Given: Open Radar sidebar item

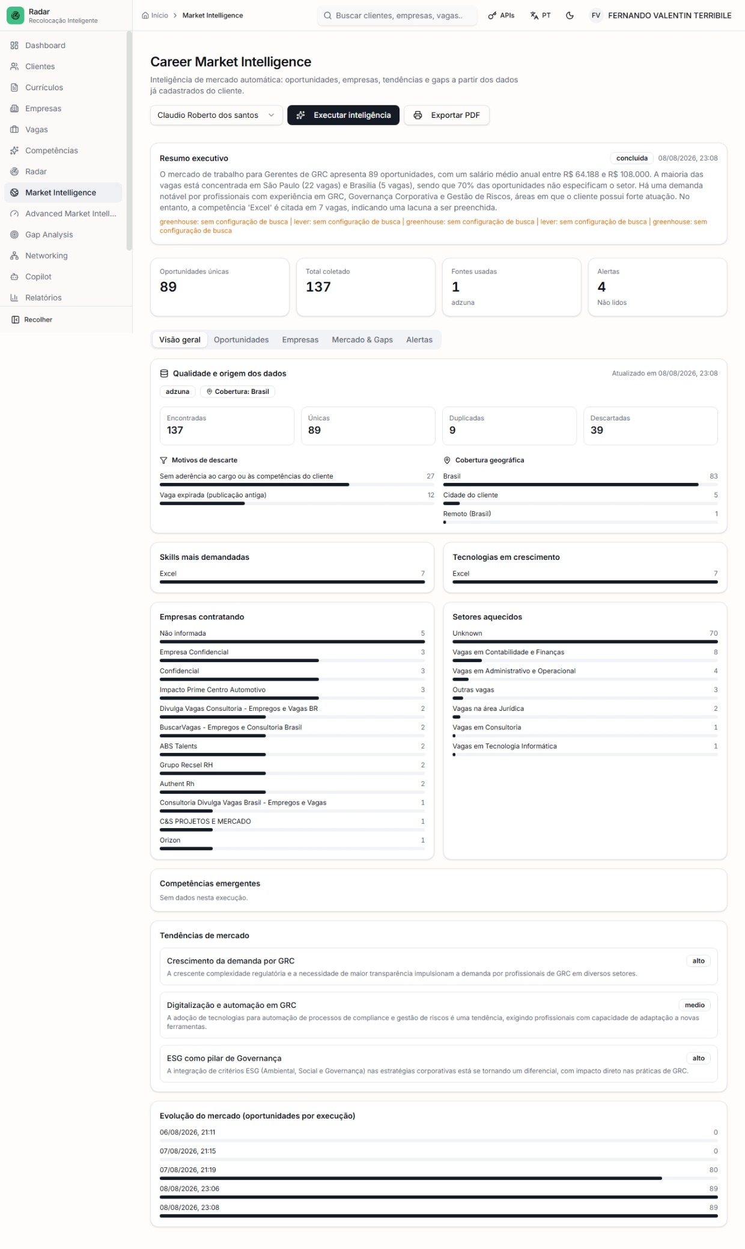Looking at the screenshot, I should [x=63, y=171].
